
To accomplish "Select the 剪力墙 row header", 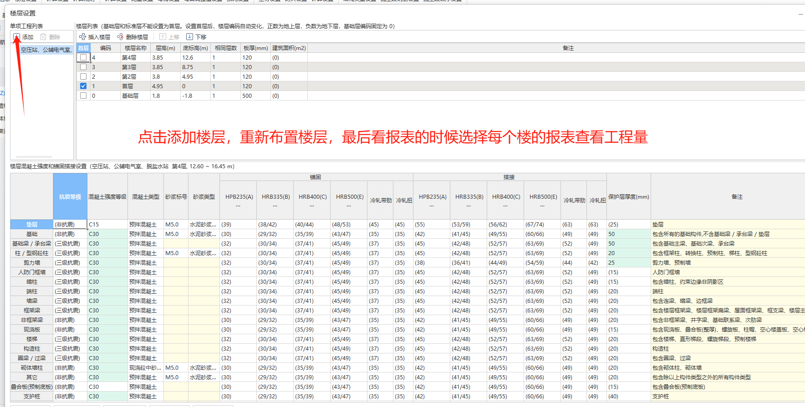I will tap(32, 262).
